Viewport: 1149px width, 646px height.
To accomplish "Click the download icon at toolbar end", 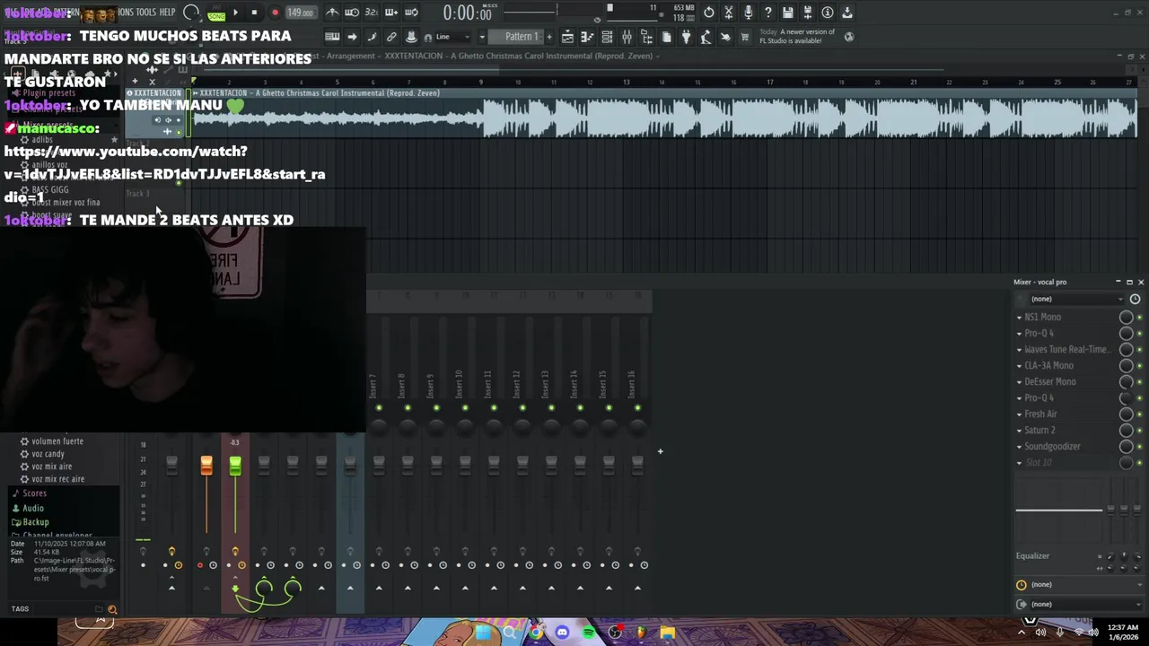I will pyautogui.click(x=846, y=13).
